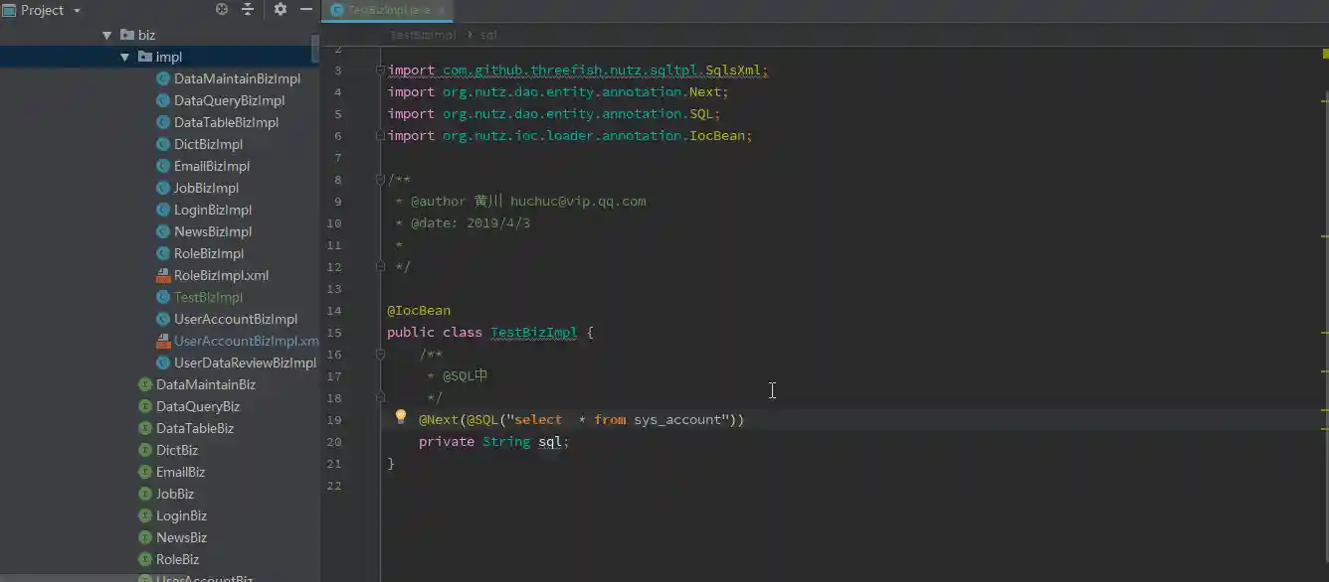Click the class icon next to TestBizImpl
Image resolution: width=1329 pixels, height=582 pixels.
pos(165,297)
